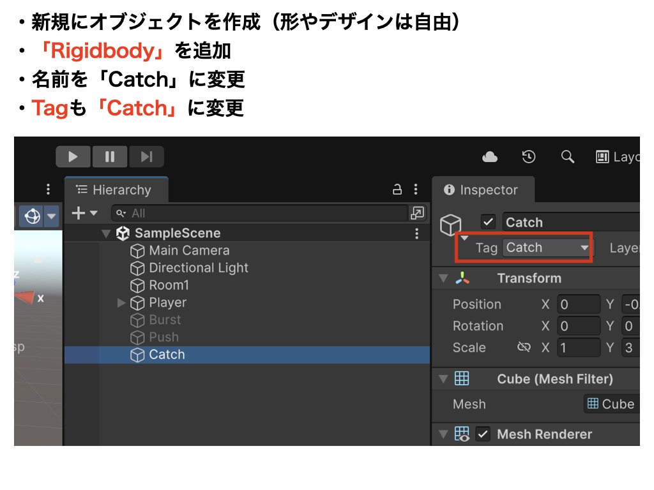
Task: Click the Position X input field
Action: [x=578, y=304]
